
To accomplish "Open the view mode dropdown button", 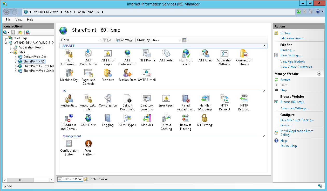I will tap(185, 40).
